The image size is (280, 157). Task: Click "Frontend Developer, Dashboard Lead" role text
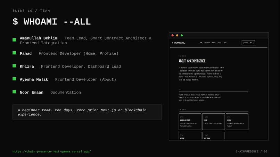point(81,67)
